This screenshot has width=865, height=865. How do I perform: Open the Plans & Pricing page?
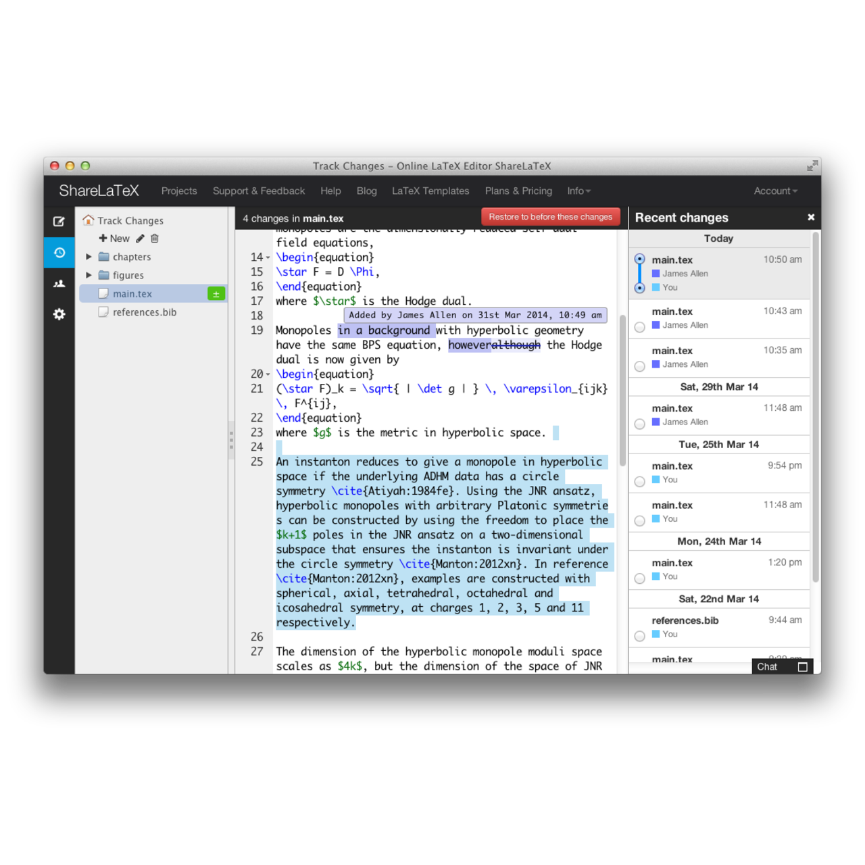tap(518, 191)
